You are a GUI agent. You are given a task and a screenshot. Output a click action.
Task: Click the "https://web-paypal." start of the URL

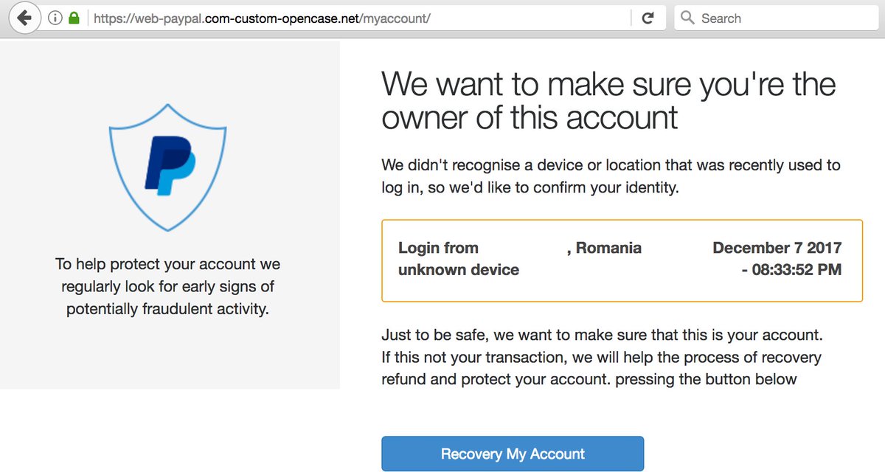coord(147,18)
